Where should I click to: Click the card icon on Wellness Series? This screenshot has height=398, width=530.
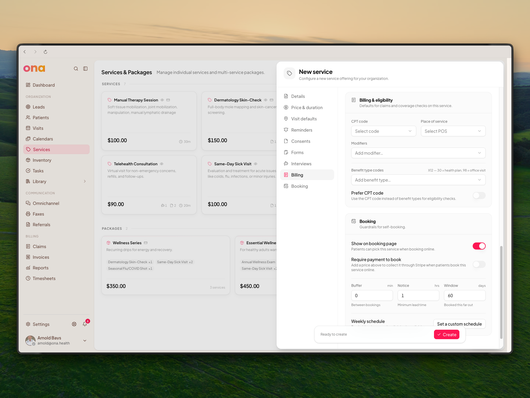pyautogui.click(x=146, y=243)
